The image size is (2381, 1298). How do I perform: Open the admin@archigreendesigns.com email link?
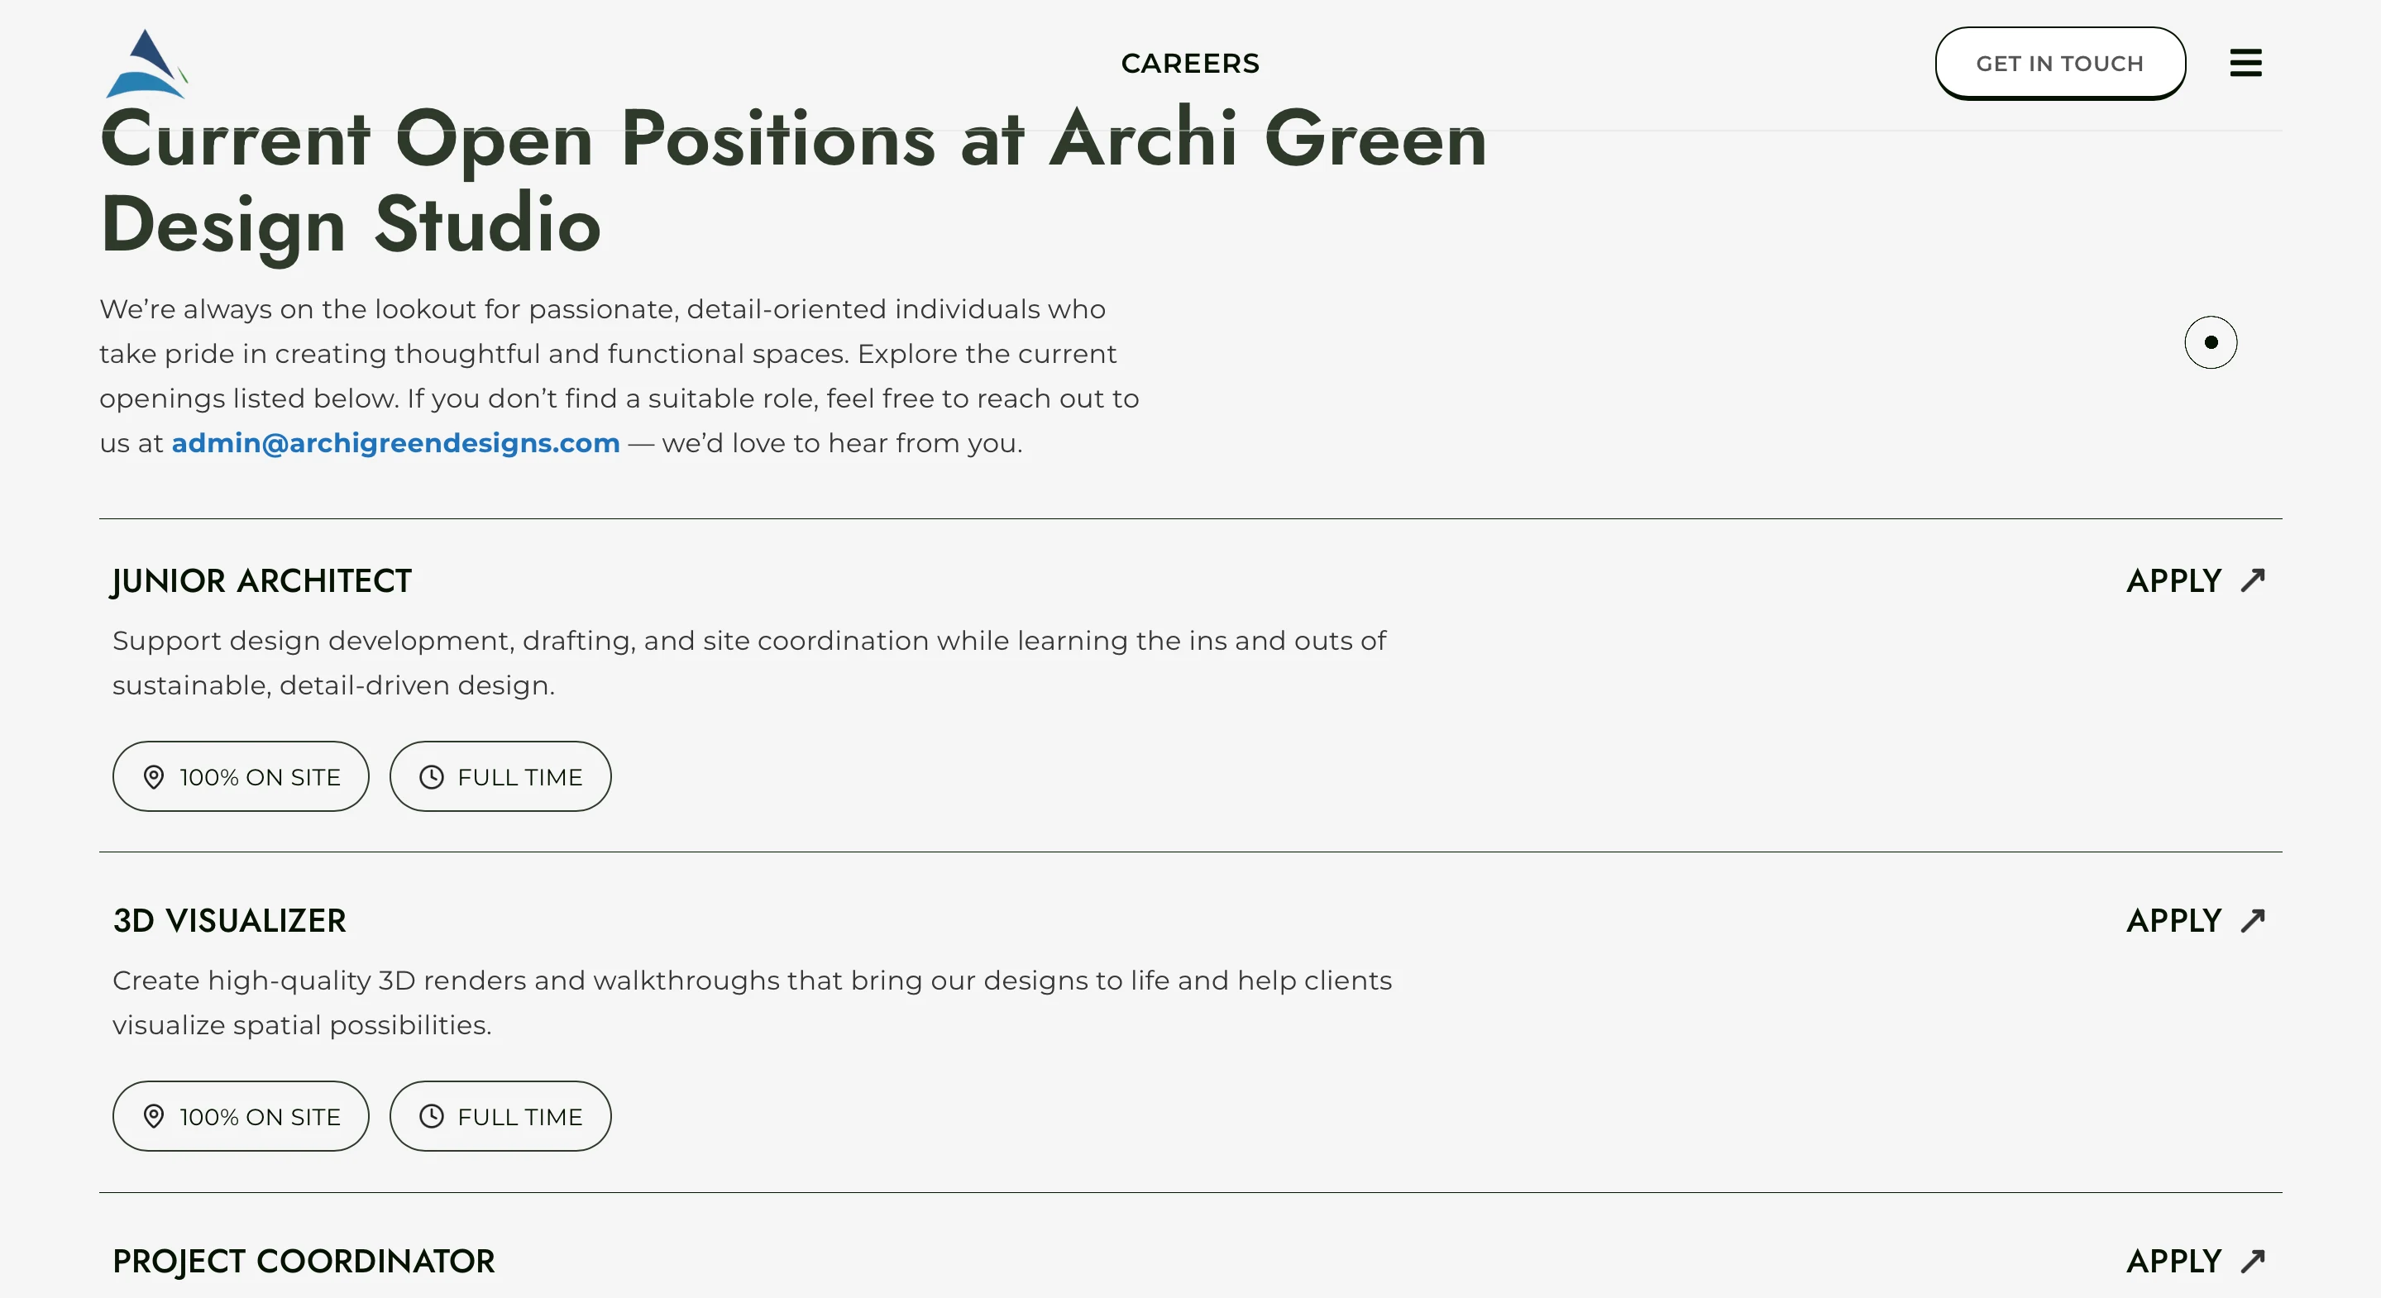pyautogui.click(x=395, y=443)
